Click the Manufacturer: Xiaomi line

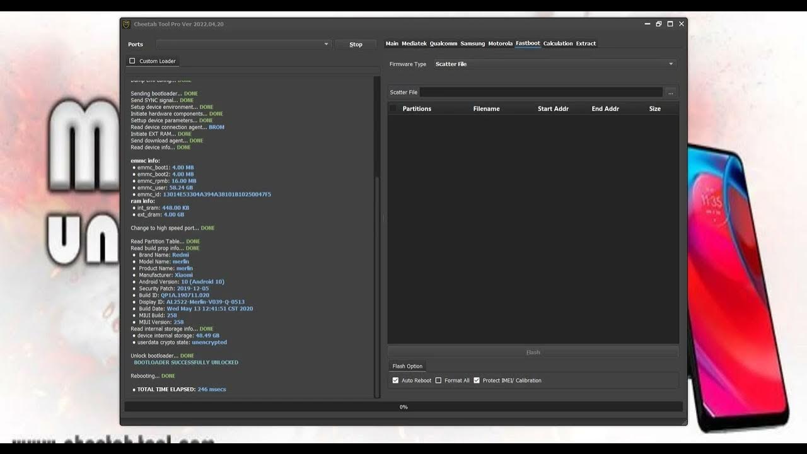coord(163,276)
